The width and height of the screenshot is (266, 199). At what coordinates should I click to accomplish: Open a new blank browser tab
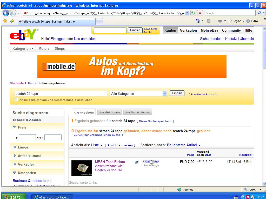tap(99, 22)
